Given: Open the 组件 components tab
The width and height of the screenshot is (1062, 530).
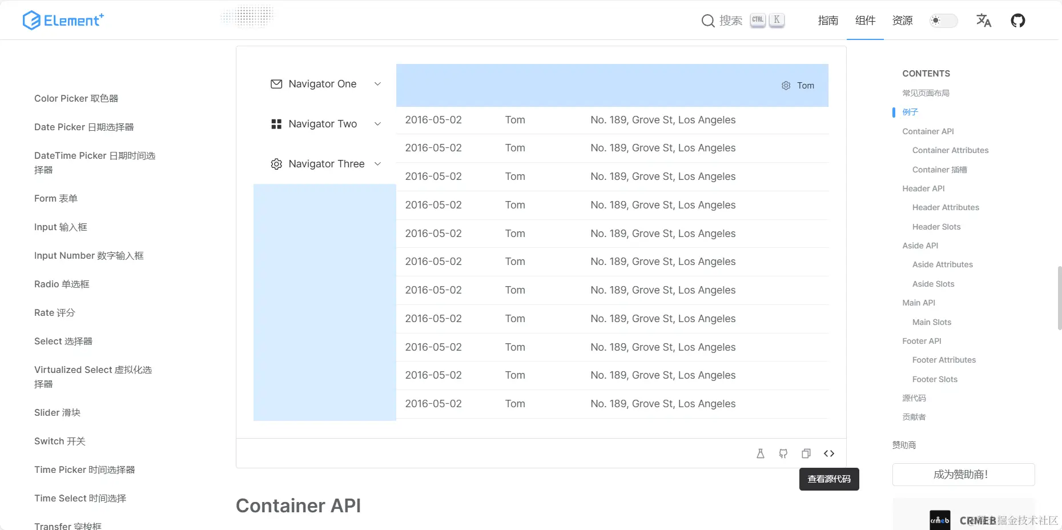Looking at the screenshot, I should [x=865, y=21].
